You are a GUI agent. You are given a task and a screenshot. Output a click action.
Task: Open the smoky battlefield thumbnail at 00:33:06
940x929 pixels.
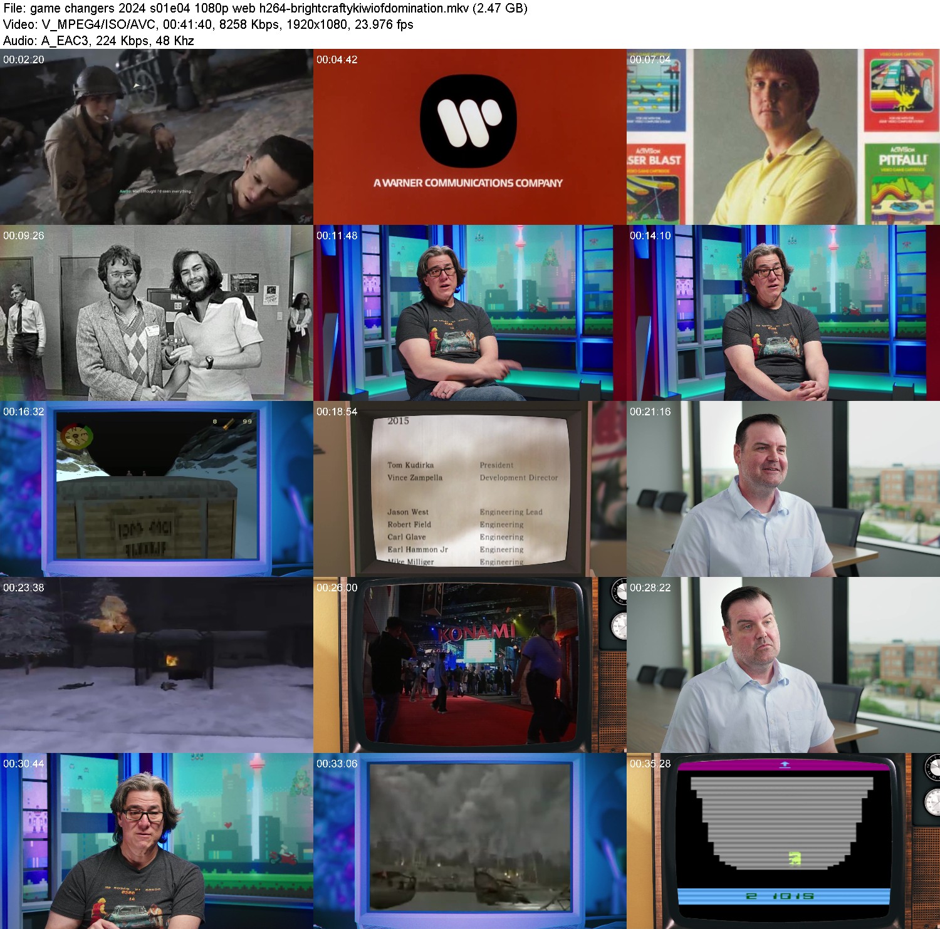(x=470, y=841)
